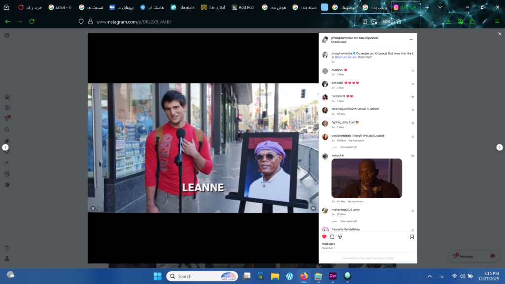Screen dimensions: 505x284
Task: Open the GIF image in wanyu.kai's comment
Action: (x=367, y=178)
